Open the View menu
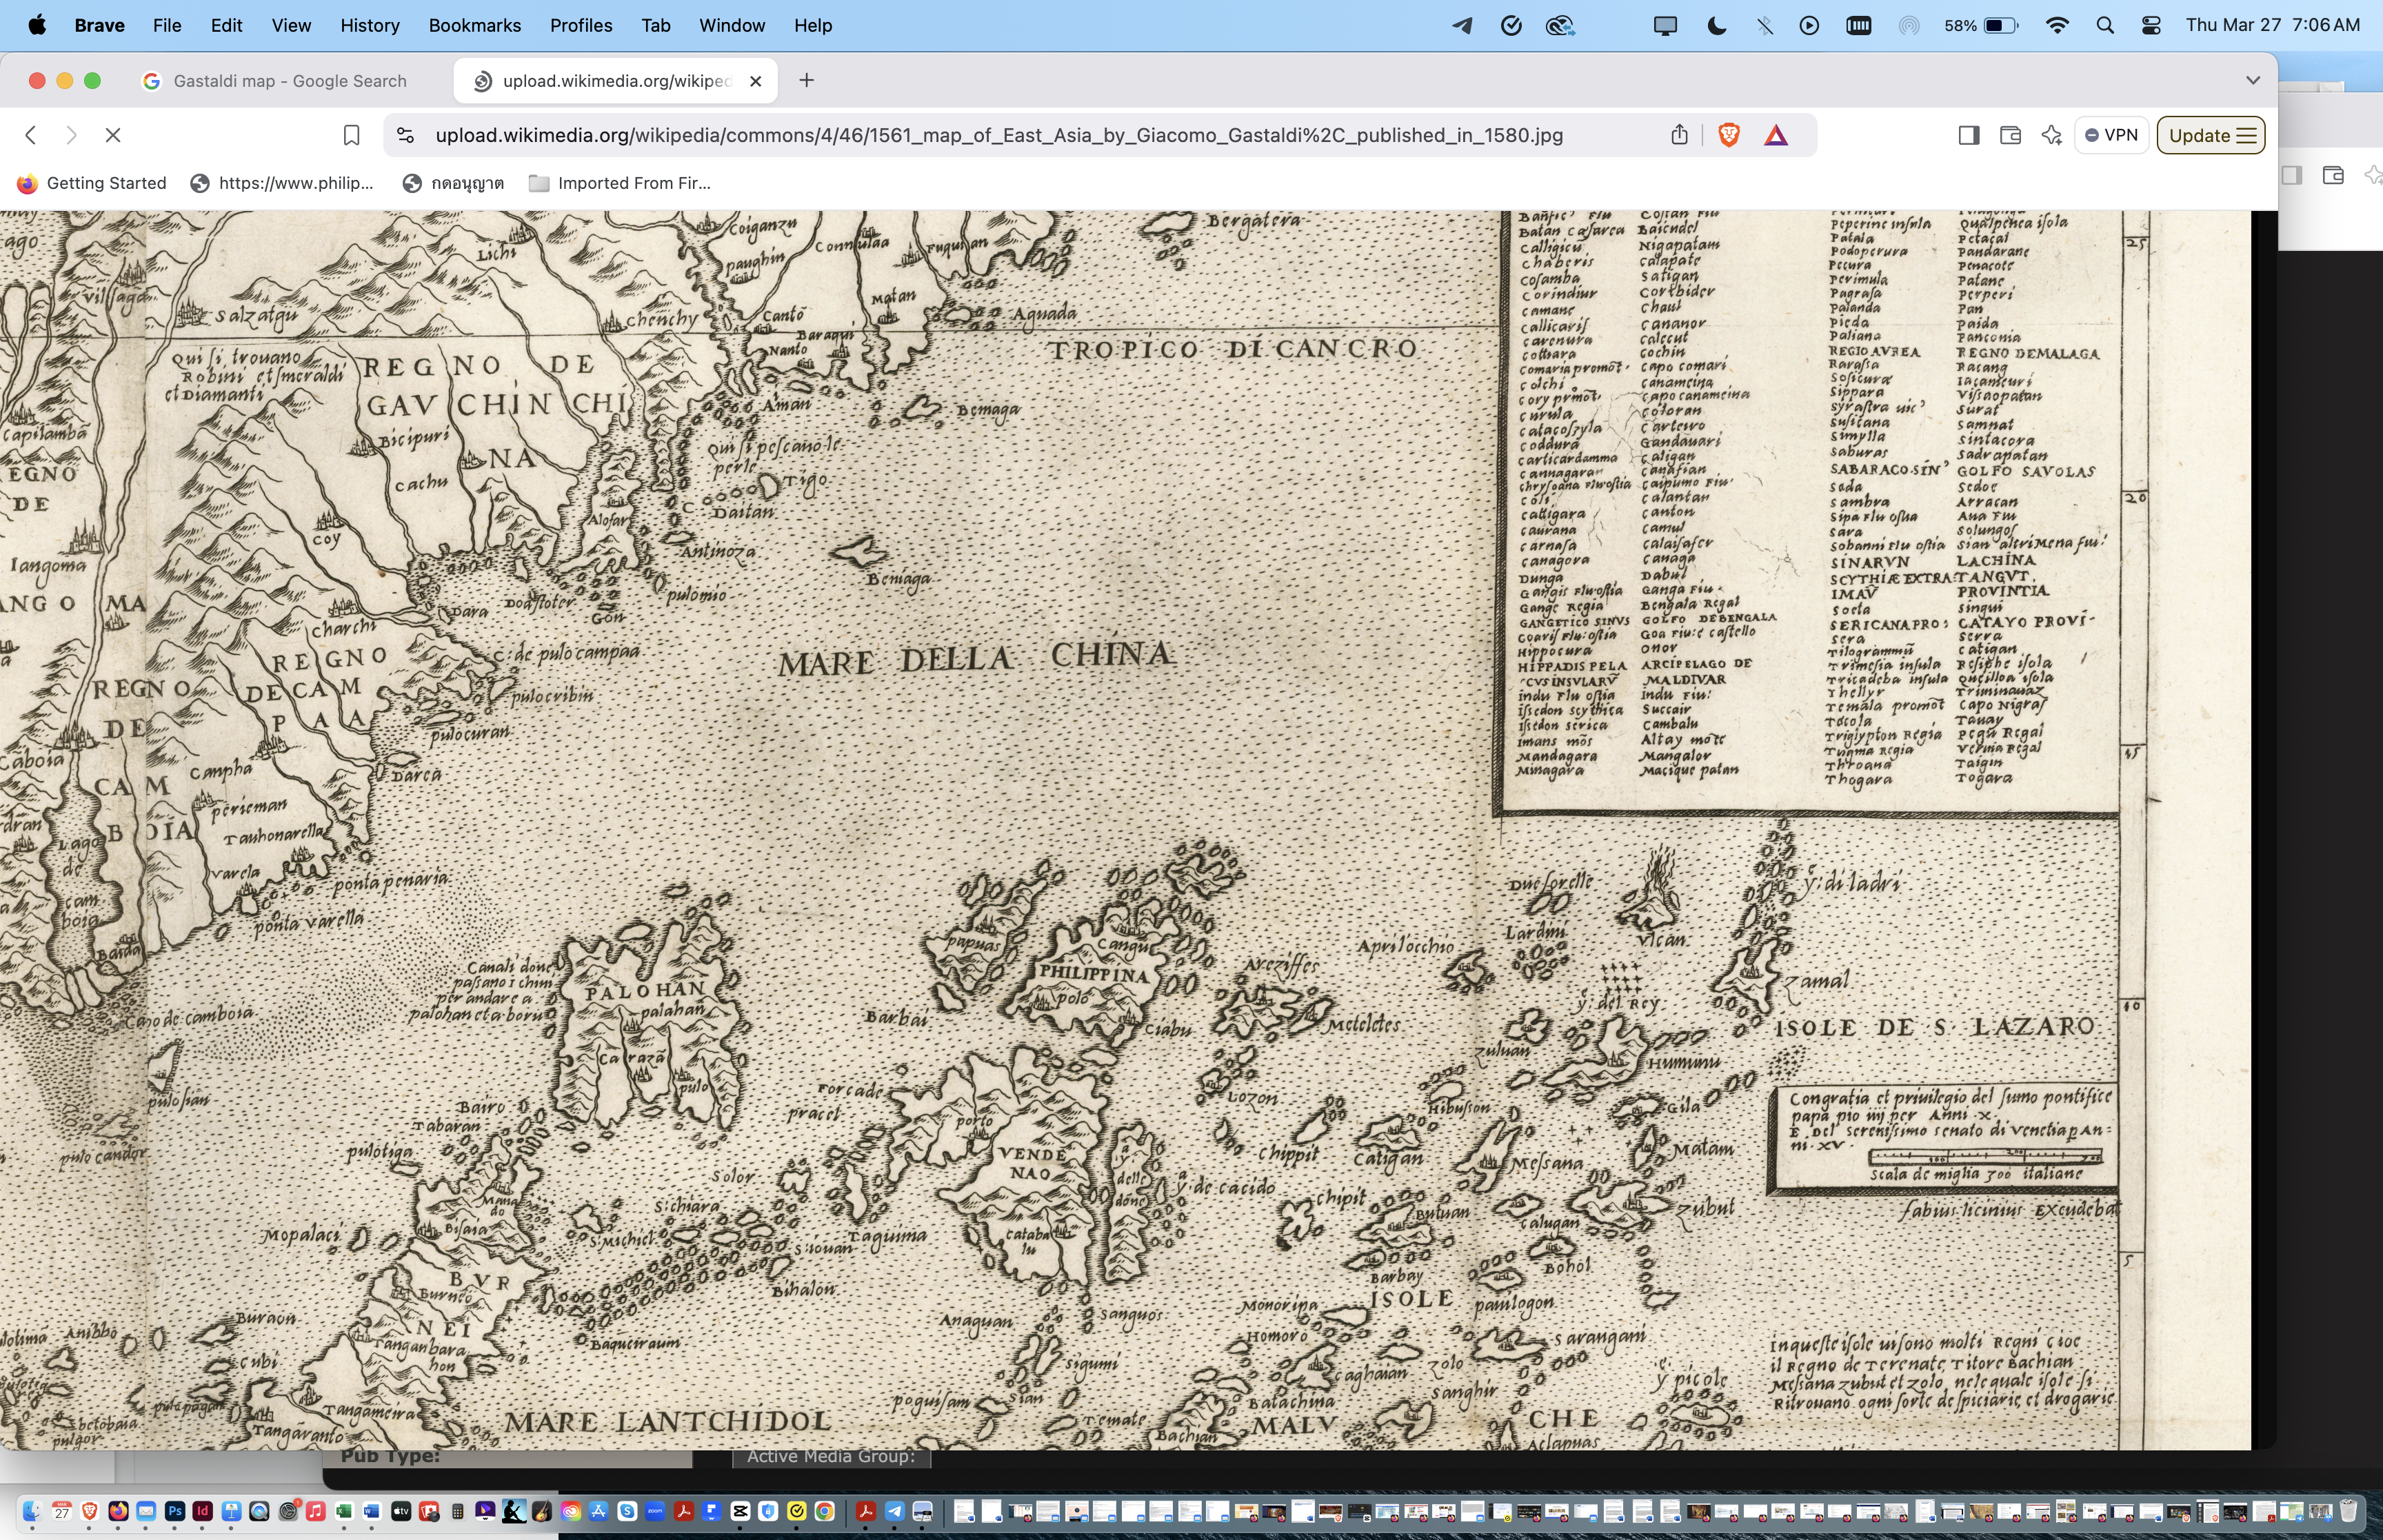Viewport: 2383px width, 1540px height. click(x=291, y=25)
